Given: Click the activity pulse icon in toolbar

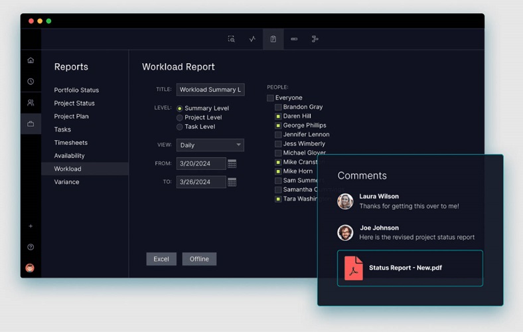Looking at the screenshot, I should tap(252, 39).
